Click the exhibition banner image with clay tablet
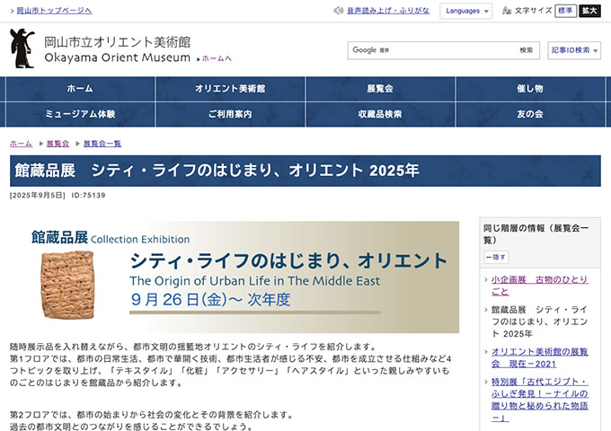Screen dimensions: 611x431 point(235,277)
